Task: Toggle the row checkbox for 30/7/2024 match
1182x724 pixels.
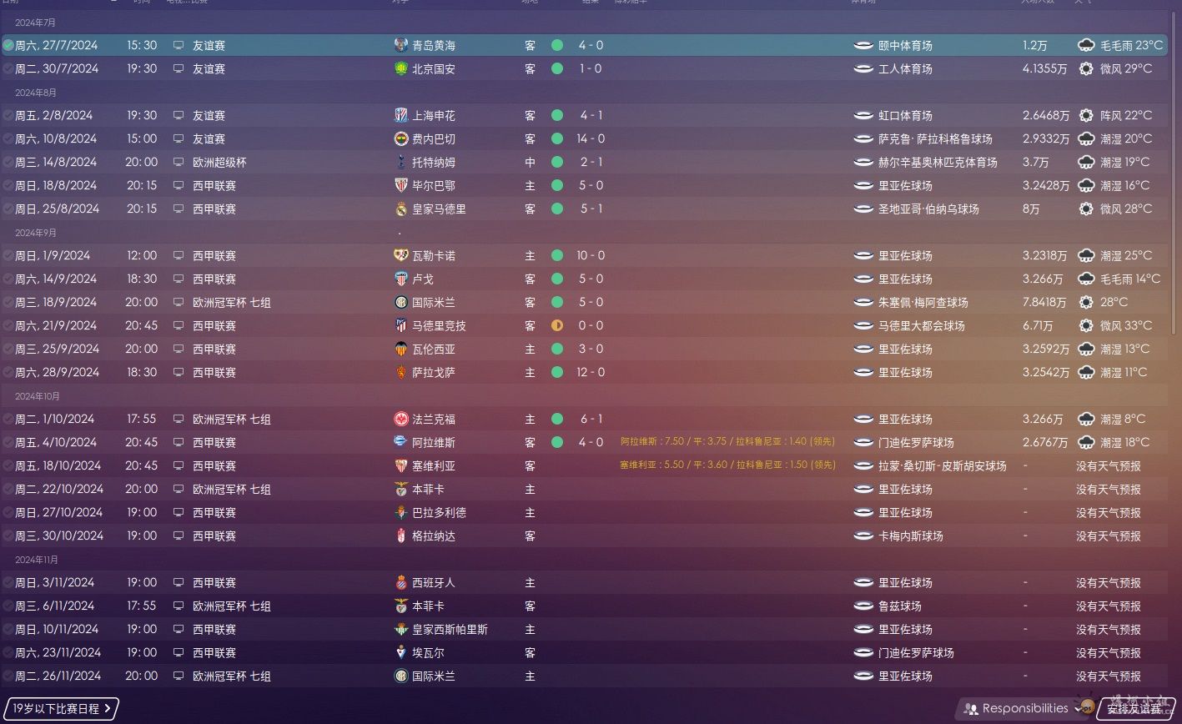Action: tap(8, 68)
